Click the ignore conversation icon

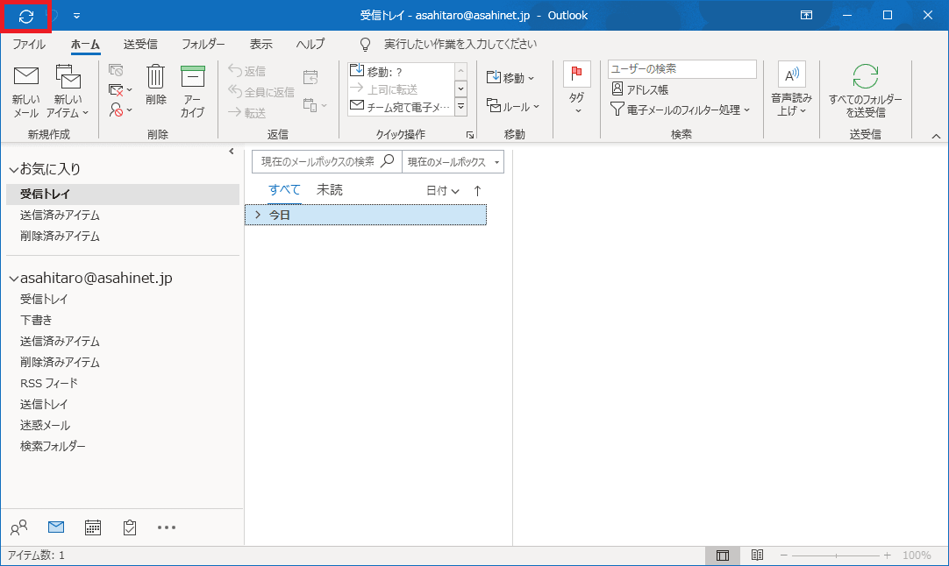(x=116, y=71)
